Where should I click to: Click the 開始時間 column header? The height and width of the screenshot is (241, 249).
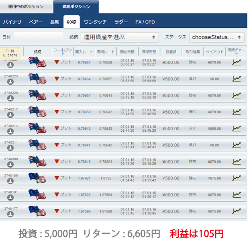point(127,52)
